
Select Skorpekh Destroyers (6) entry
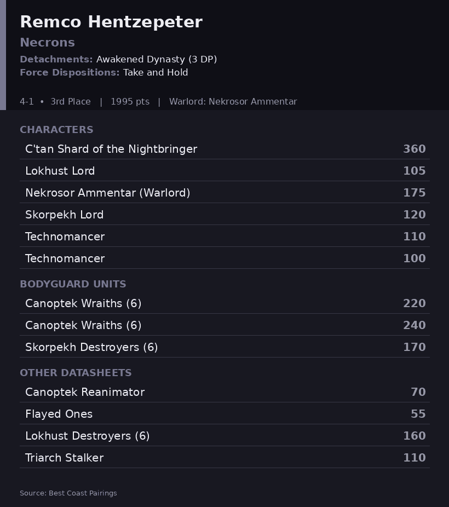[225, 347]
